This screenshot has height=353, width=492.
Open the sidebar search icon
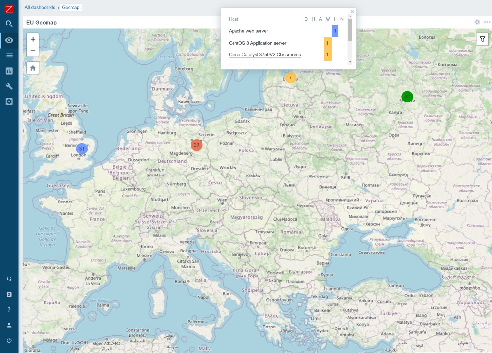pos(9,24)
